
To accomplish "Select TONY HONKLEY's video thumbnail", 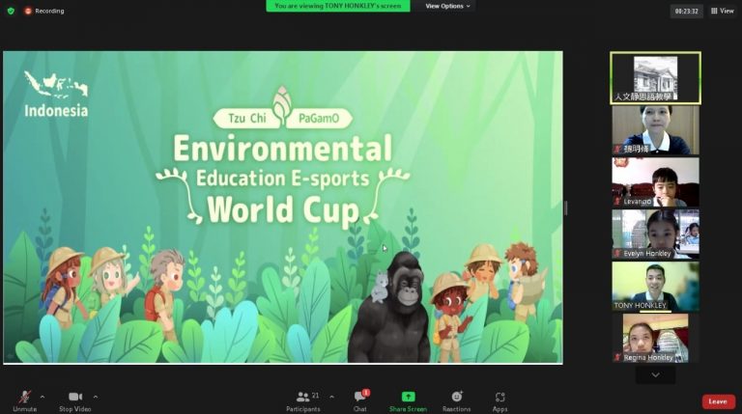I will click(655, 286).
